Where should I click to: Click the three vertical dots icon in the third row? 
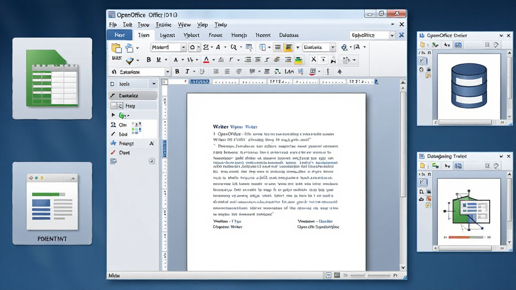tap(328, 71)
